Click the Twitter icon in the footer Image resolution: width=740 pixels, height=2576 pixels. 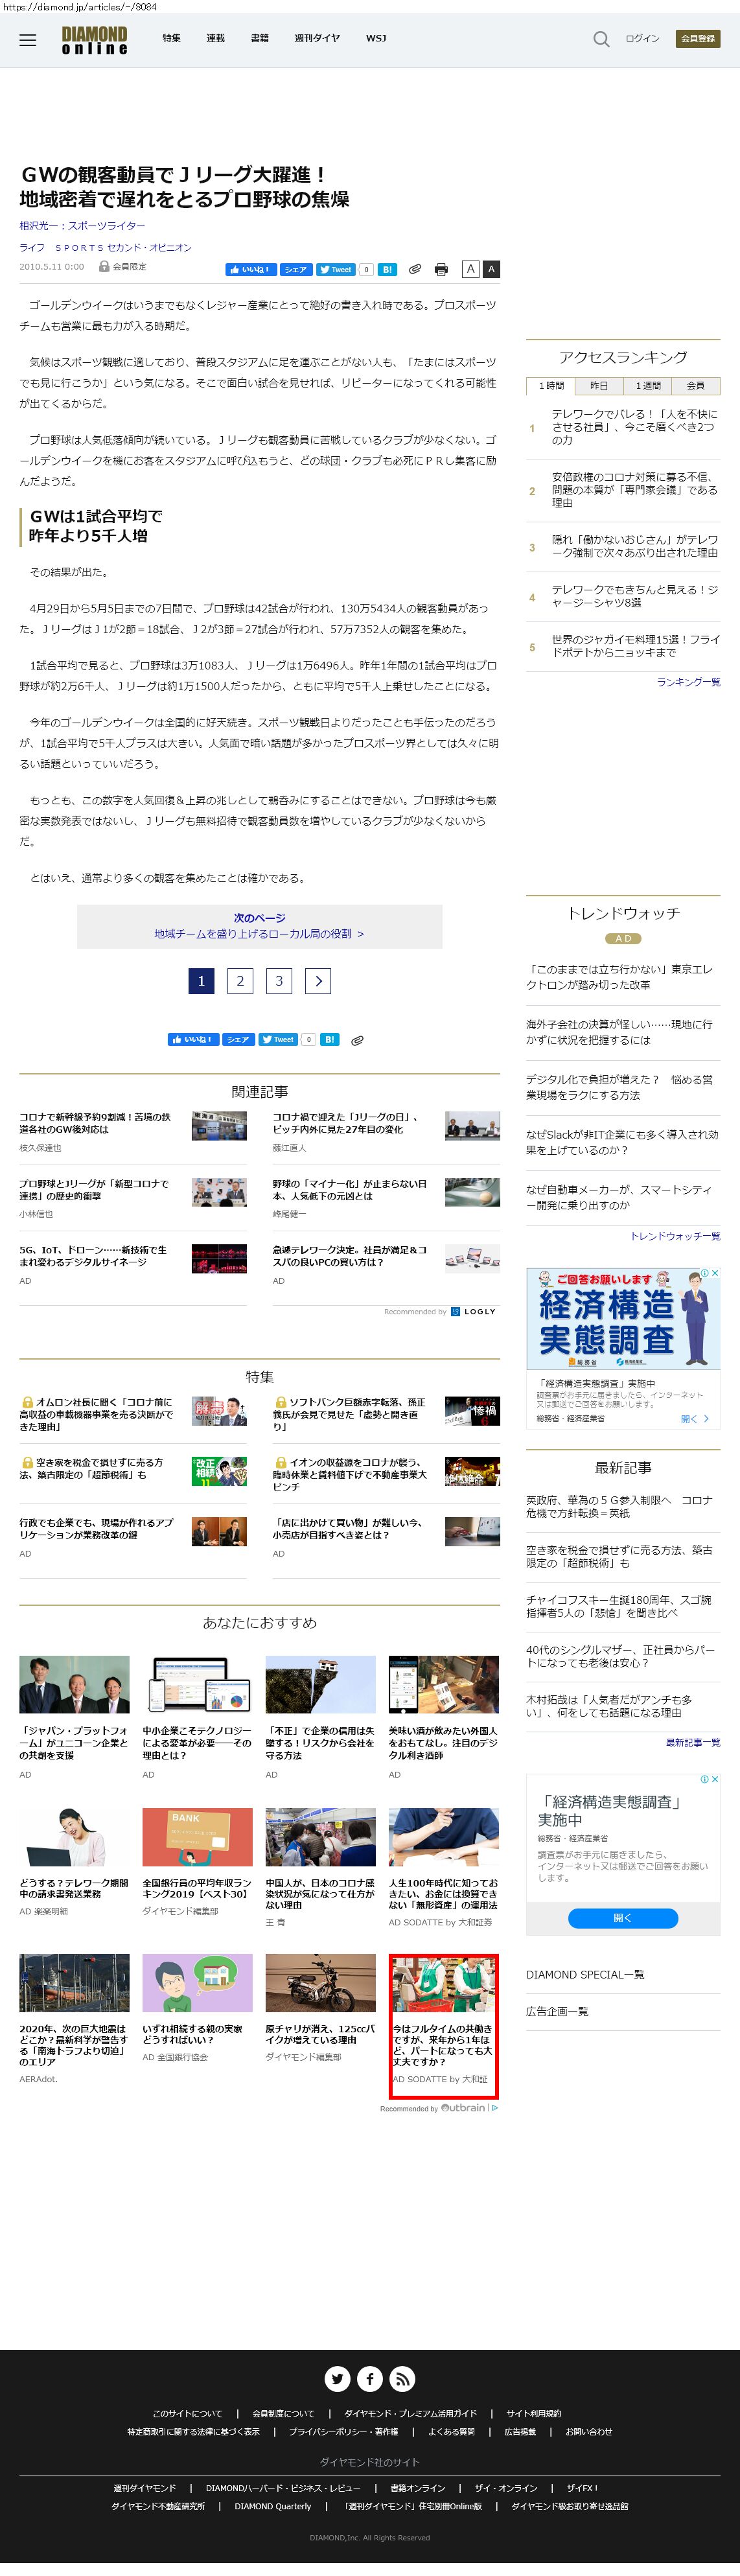[338, 2379]
